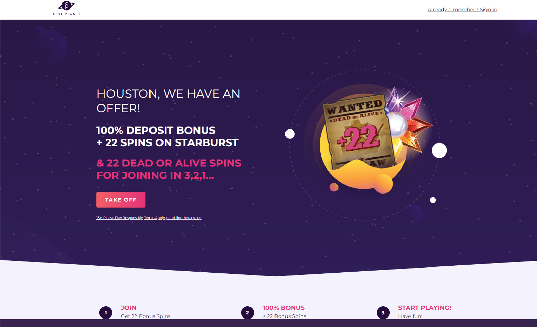Open the gamblingtherapy.org link
This screenshot has width=538, height=327.
pyautogui.click(x=184, y=218)
